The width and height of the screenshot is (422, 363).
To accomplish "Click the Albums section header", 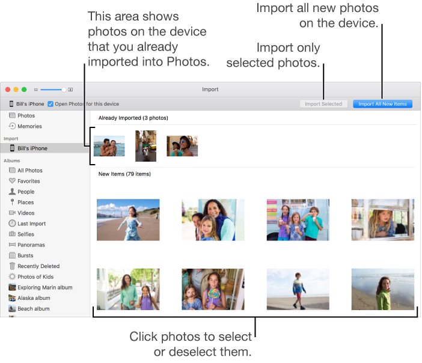I will click(x=12, y=160).
